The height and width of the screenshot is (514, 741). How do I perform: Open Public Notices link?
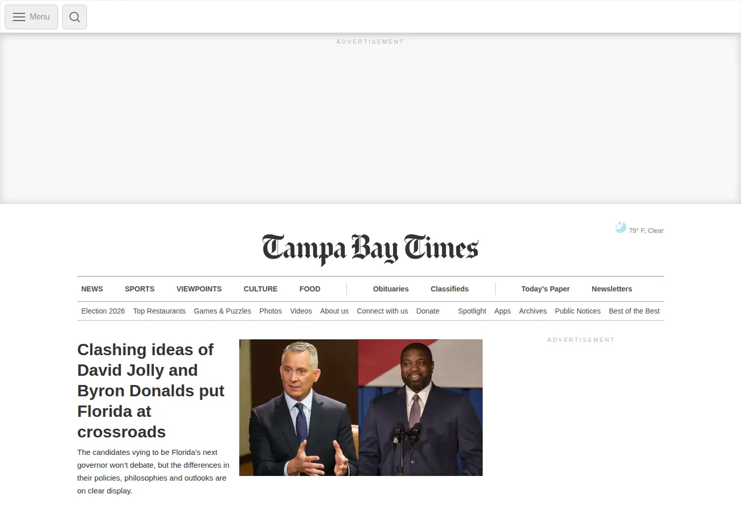click(x=578, y=311)
